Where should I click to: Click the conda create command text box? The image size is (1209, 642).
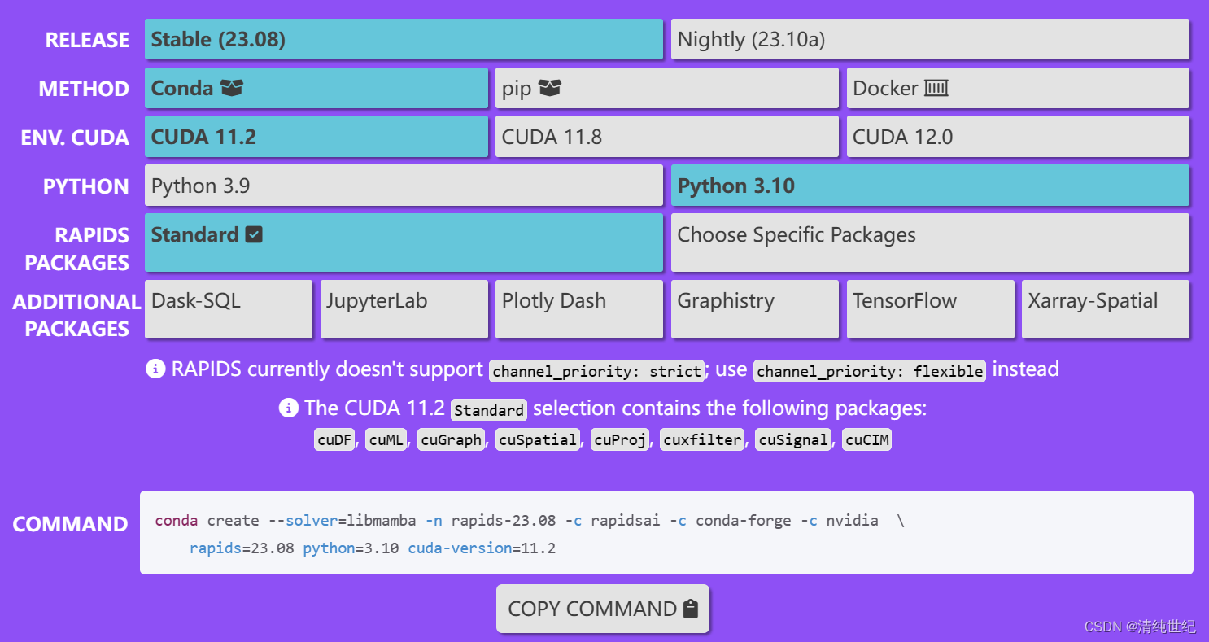click(x=666, y=533)
